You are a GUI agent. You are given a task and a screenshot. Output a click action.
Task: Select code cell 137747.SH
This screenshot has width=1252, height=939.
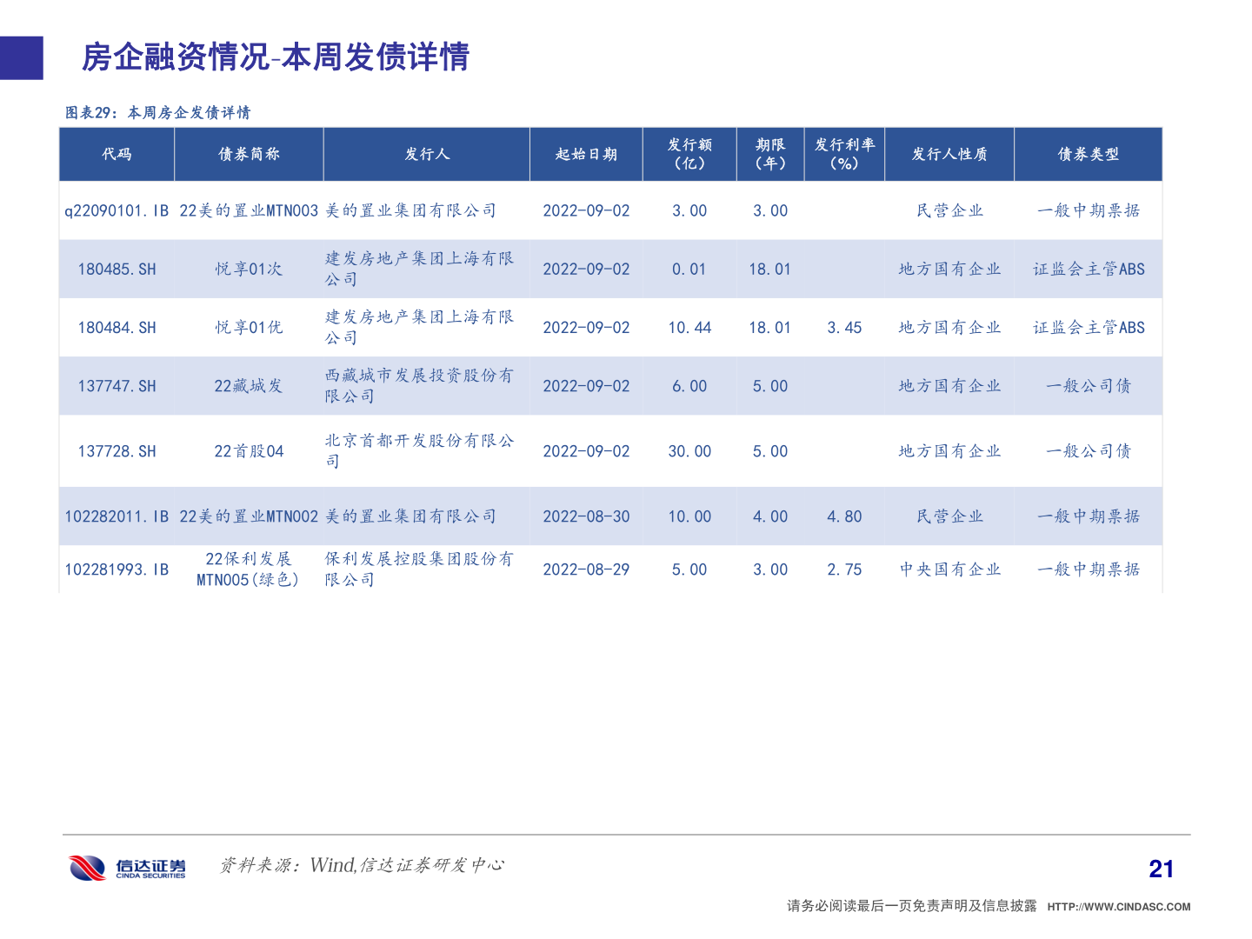click(117, 386)
